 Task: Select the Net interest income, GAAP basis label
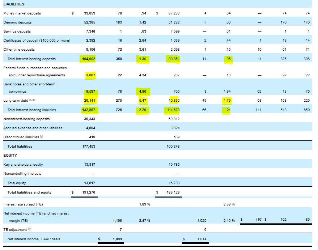tap(34, 239)
